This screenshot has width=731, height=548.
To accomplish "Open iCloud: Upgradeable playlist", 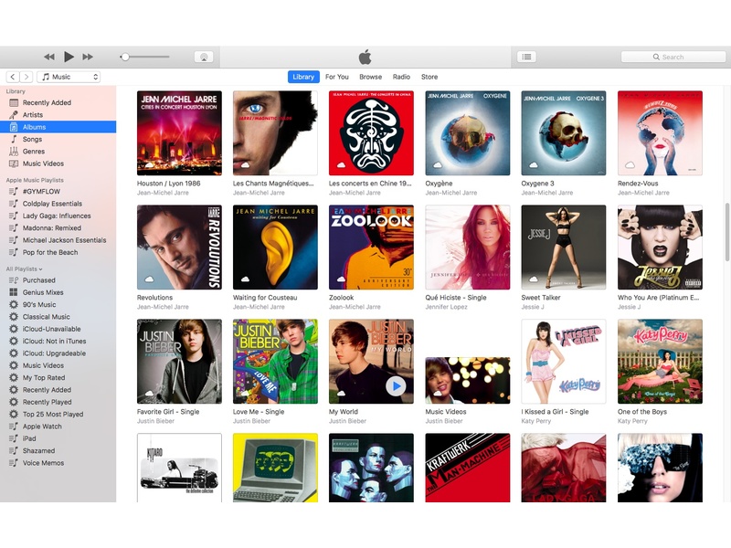I will pos(58,353).
